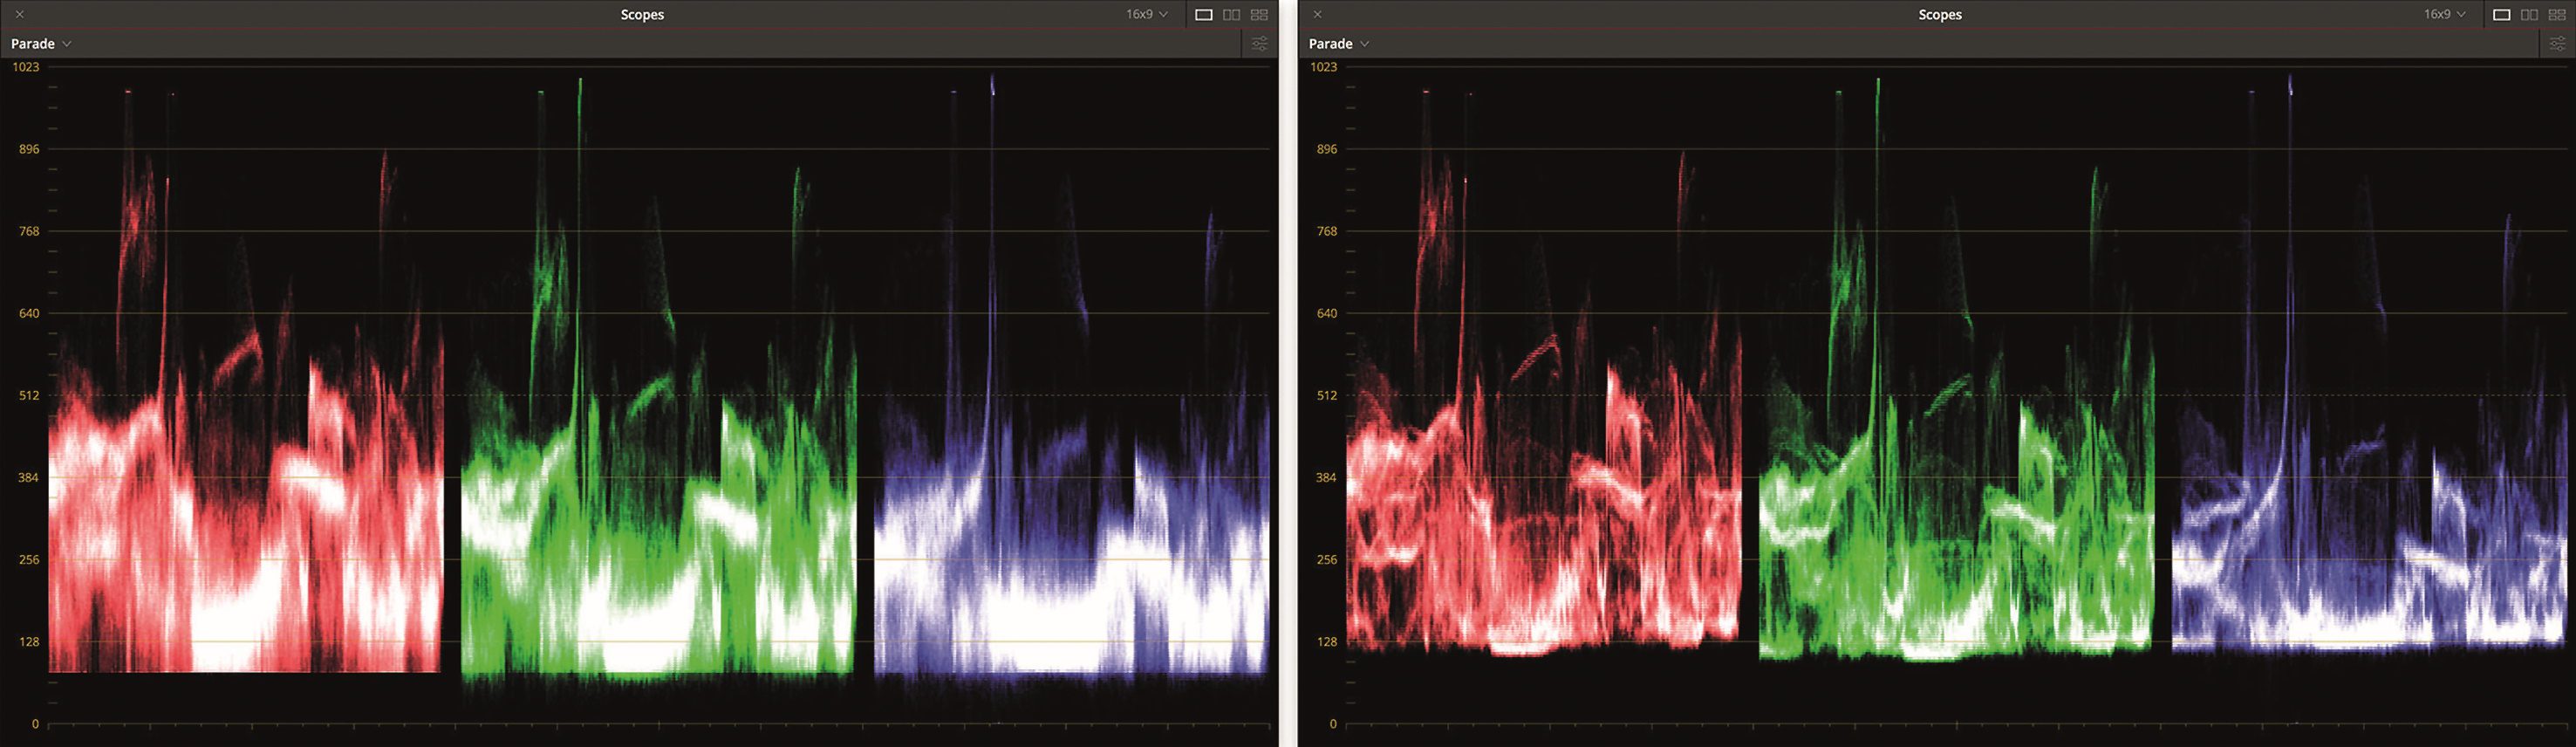Click the 128 scale label in right scope

tap(1327, 641)
